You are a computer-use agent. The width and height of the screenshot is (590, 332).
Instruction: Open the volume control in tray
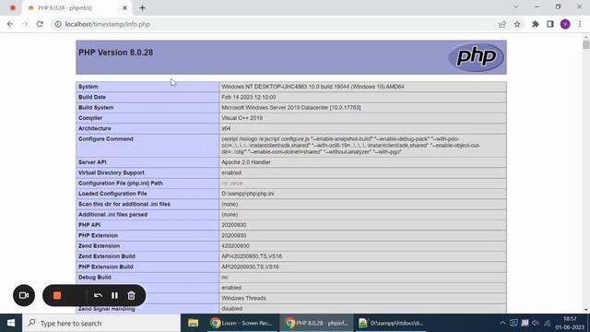click(536, 323)
